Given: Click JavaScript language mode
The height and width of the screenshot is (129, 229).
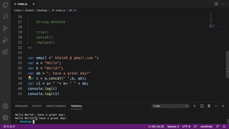Looking at the screenshot, I should pyautogui.click(x=206, y=126).
